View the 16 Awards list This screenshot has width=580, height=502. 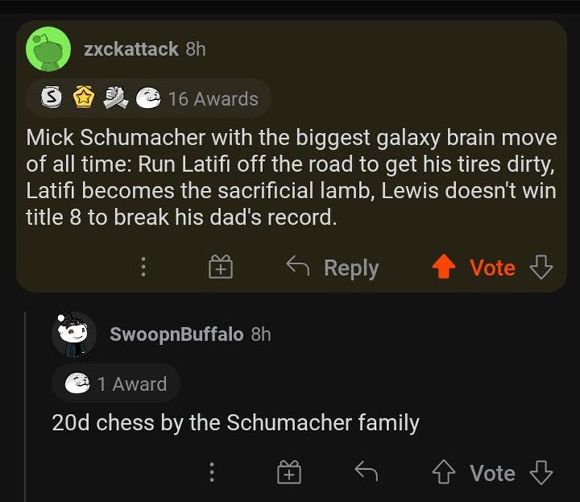click(x=213, y=98)
